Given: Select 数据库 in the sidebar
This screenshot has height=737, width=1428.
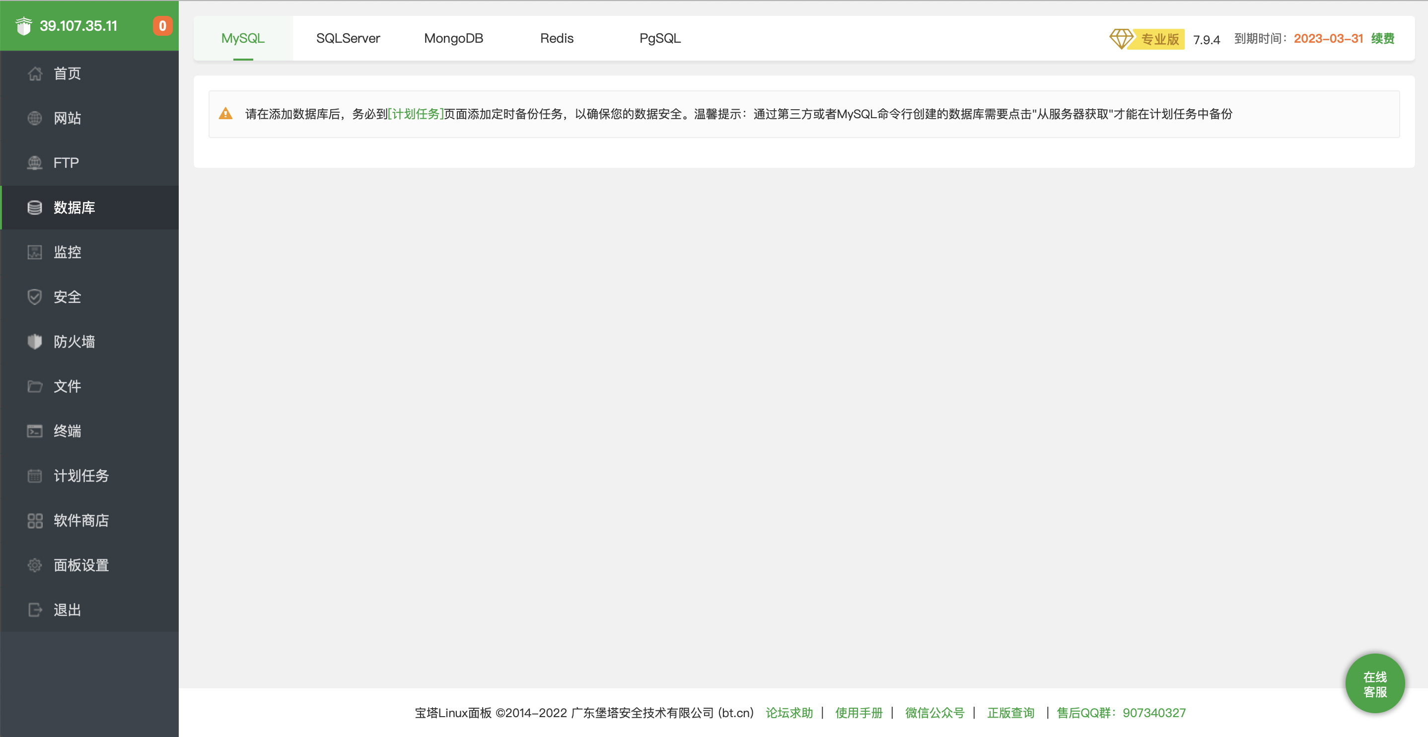Looking at the screenshot, I should [x=74, y=208].
